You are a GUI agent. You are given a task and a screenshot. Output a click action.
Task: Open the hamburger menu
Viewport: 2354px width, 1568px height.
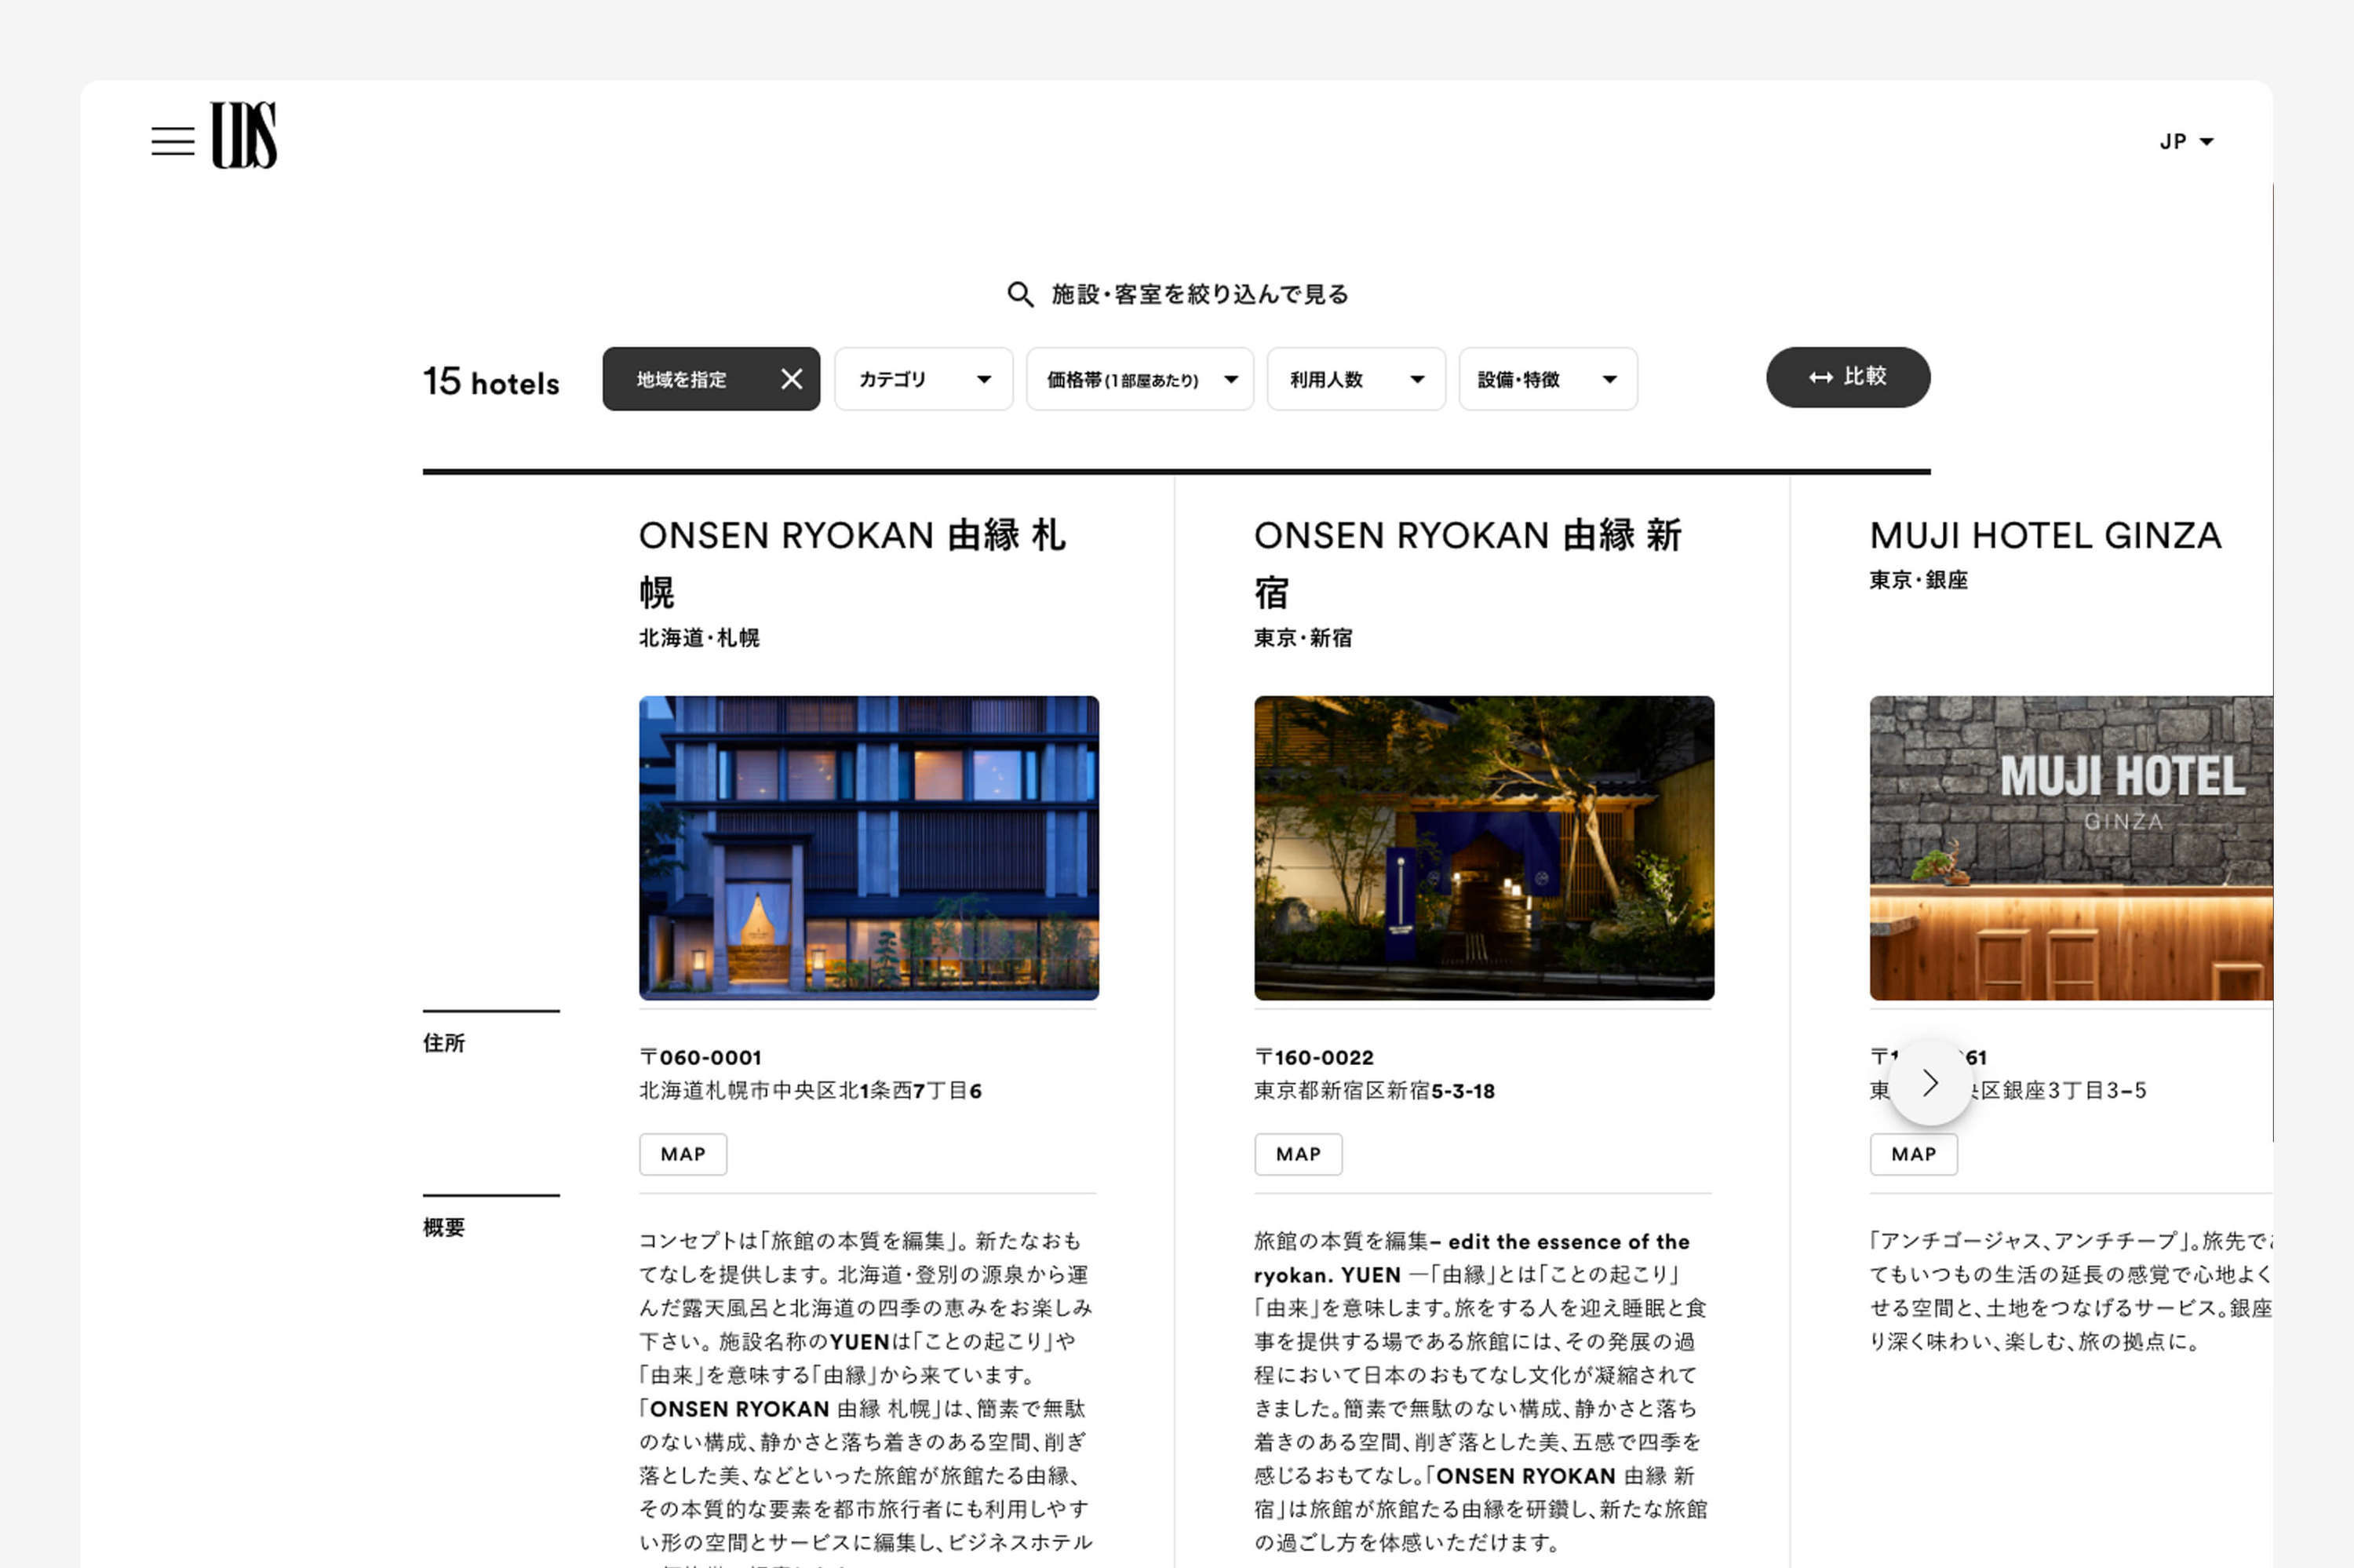[x=173, y=141]
